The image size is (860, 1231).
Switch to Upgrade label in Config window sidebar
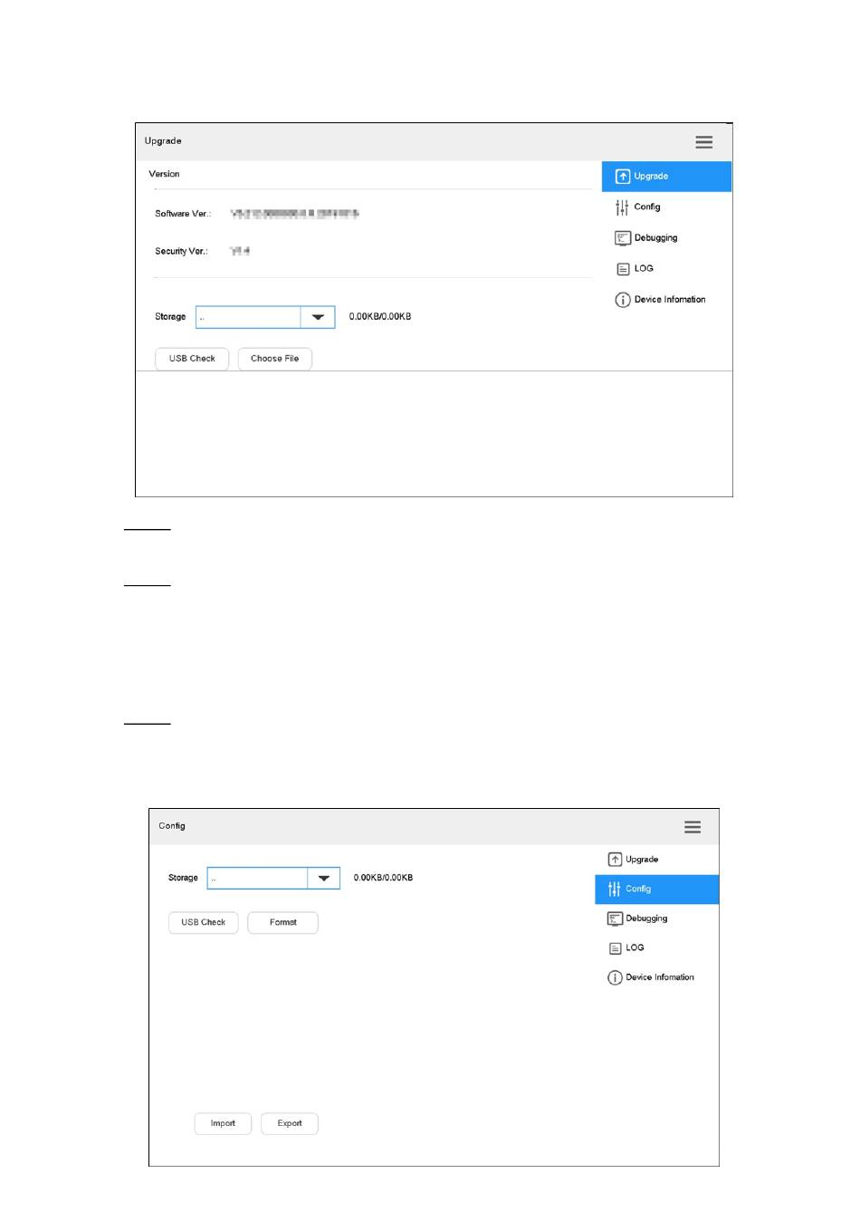(642, 860)
